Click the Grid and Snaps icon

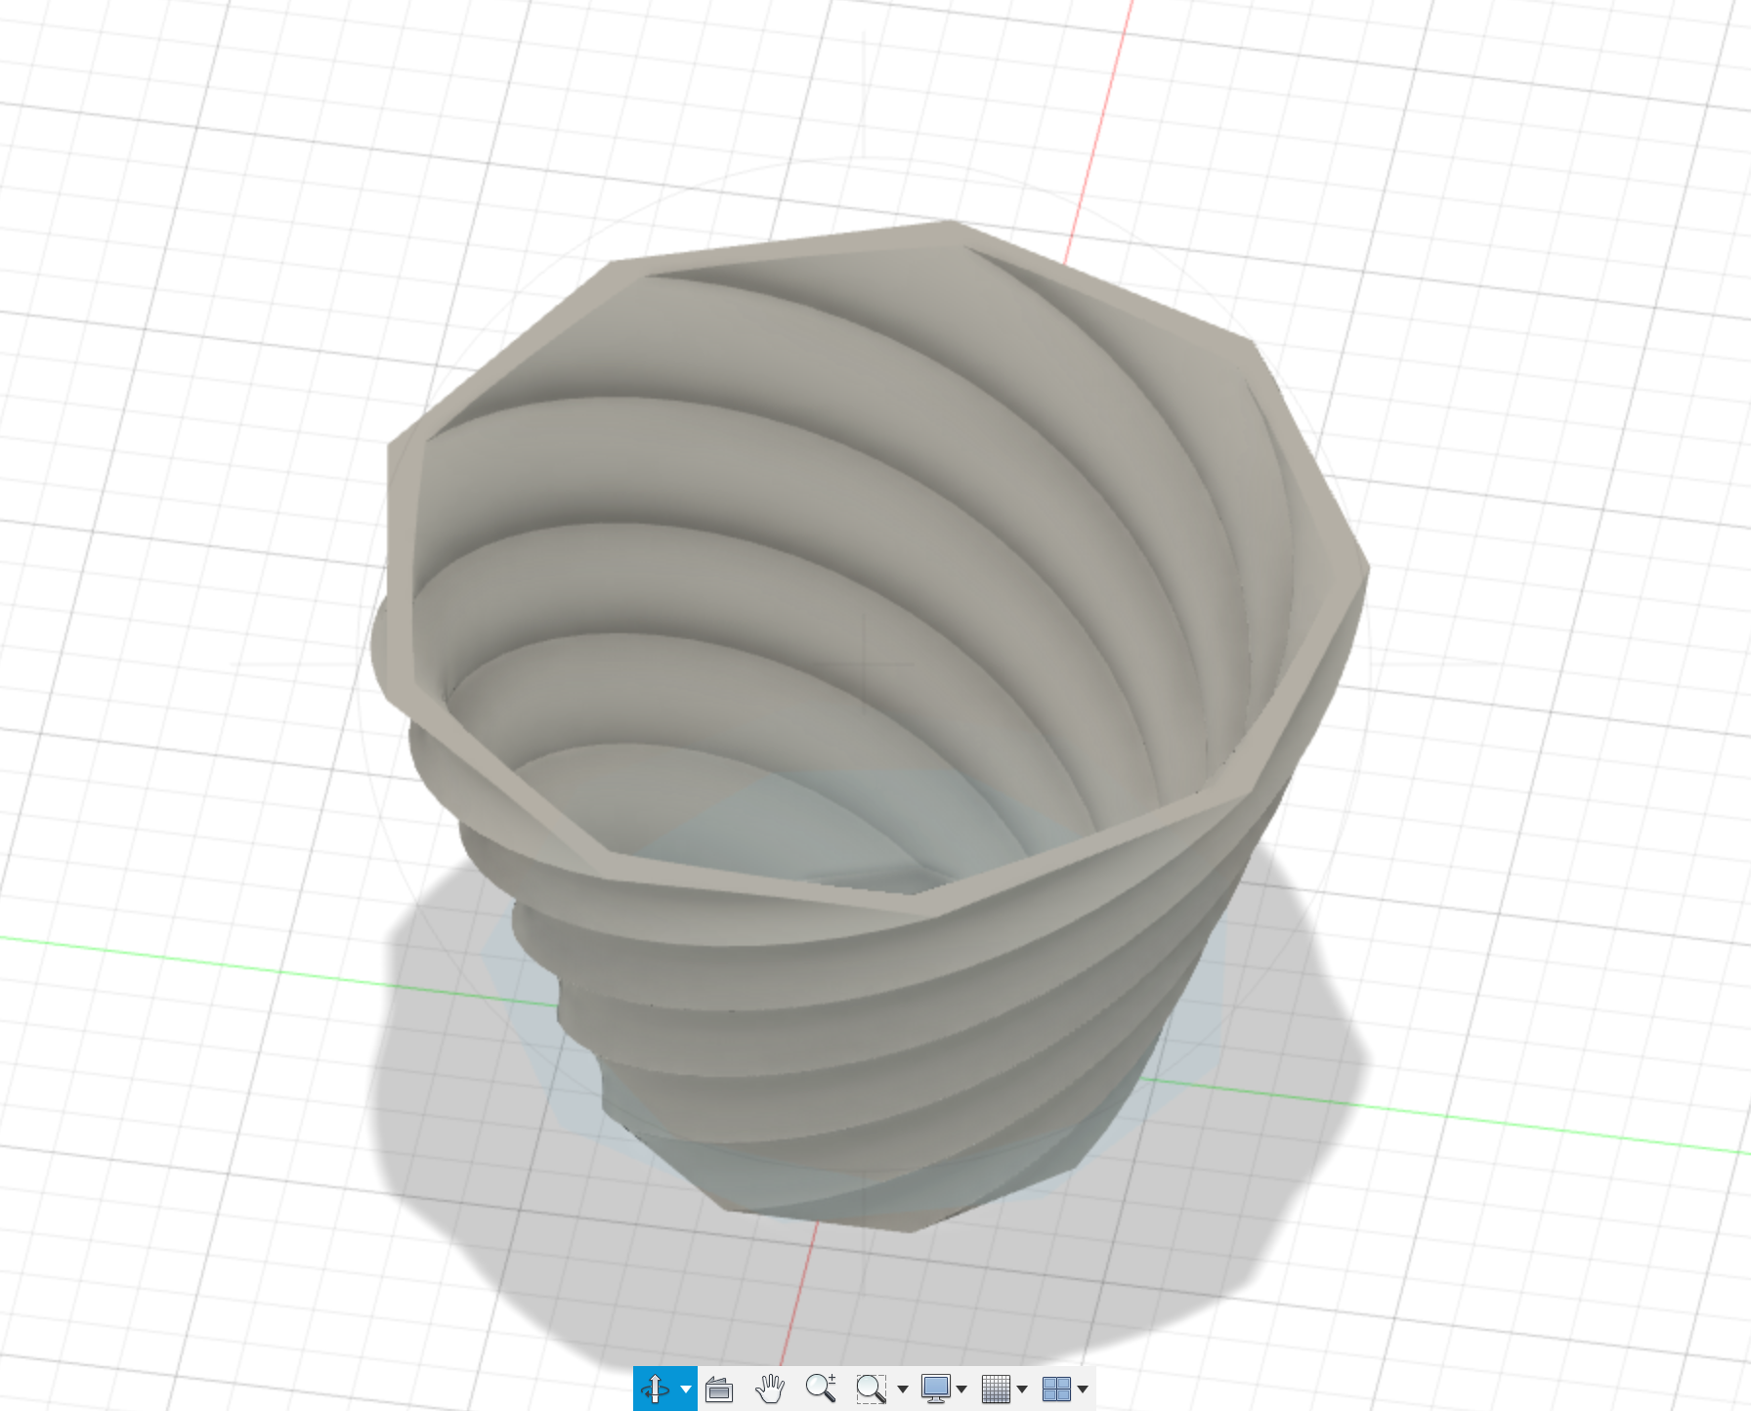coord(996,1389)
